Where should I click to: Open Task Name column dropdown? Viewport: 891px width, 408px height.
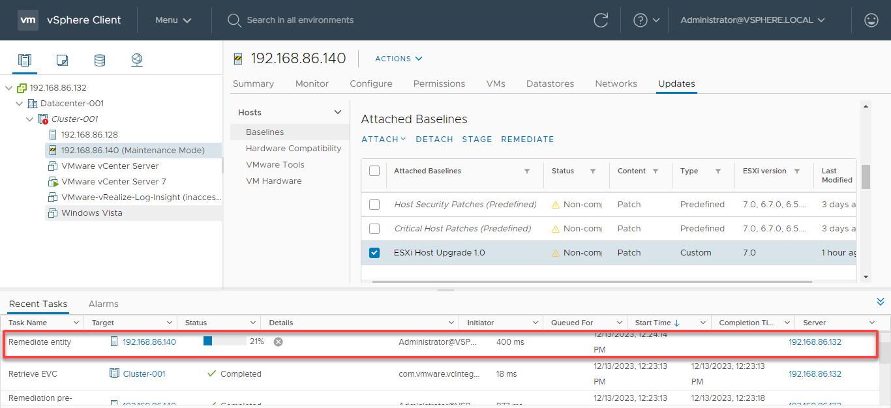point(76,323)
